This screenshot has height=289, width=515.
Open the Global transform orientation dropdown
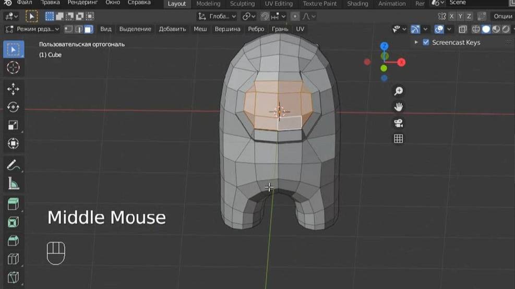click(217, 16)
